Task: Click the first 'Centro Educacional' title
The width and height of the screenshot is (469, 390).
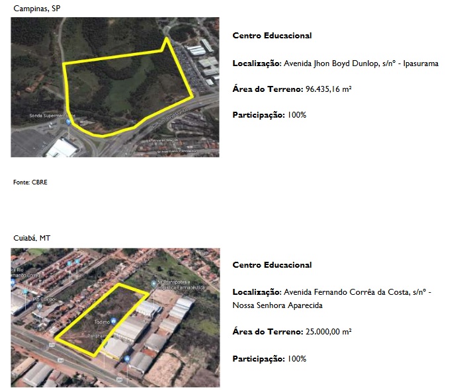Action: (x=272, y=36)
